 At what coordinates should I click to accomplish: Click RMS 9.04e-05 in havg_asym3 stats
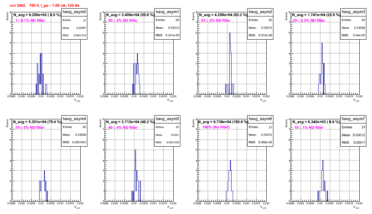[x=353, y=36]
